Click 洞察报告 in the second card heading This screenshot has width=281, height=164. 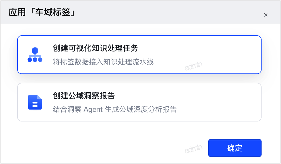(x=99, y=96)
